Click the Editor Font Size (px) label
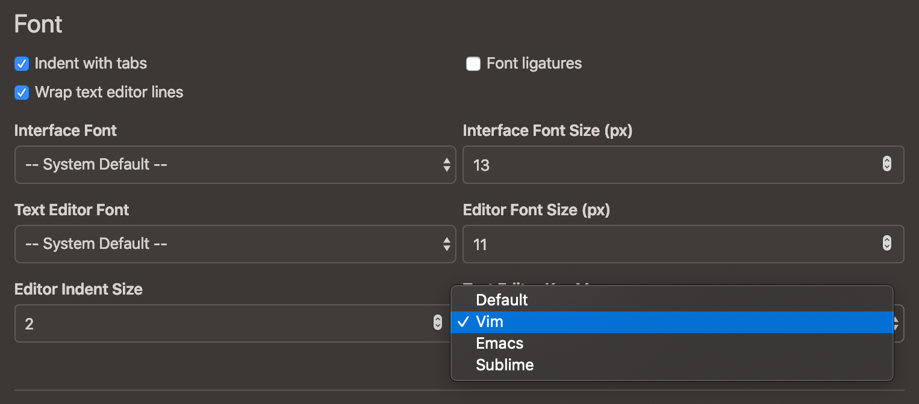 pos(537,210)
